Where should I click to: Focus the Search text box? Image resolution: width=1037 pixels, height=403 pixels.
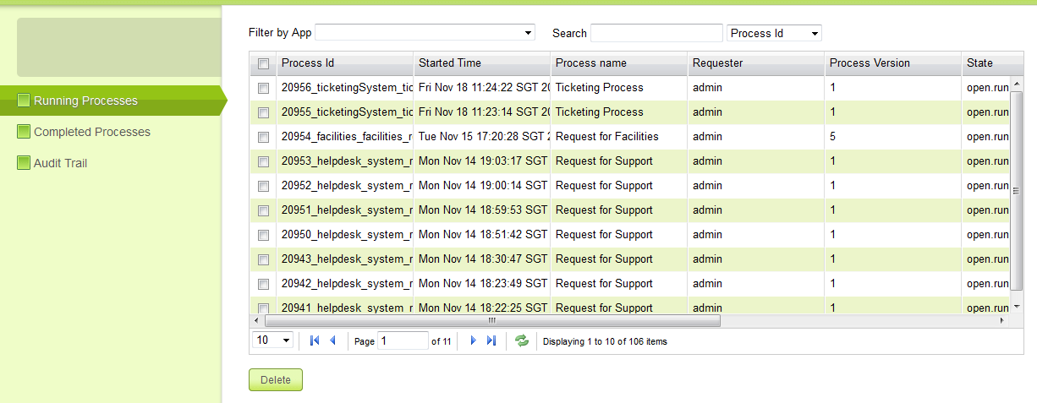click(x=656, y=33)
